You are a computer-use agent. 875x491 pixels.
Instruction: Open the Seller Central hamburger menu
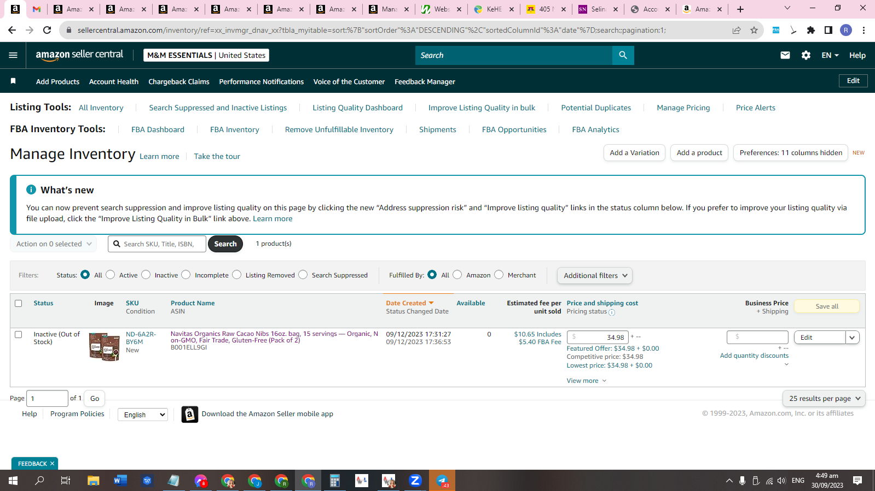point(13,55)
